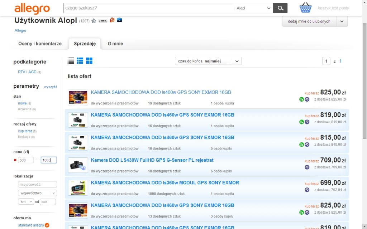Screen dimensions: 367x229
Task: Click standard allegro filter link
Action: pos(31,225)
